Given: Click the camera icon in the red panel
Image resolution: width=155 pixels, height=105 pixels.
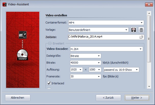Looking at the screenshot, I should [23, 35].
